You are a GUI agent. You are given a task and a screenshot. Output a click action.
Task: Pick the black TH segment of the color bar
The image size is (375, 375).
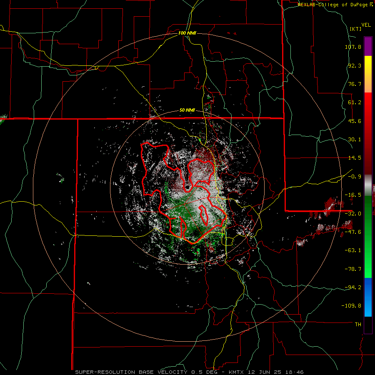pos(368,325)
